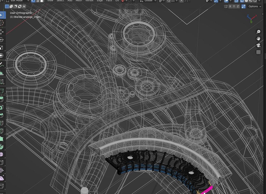Open the Select menu

tap(60, 1)
